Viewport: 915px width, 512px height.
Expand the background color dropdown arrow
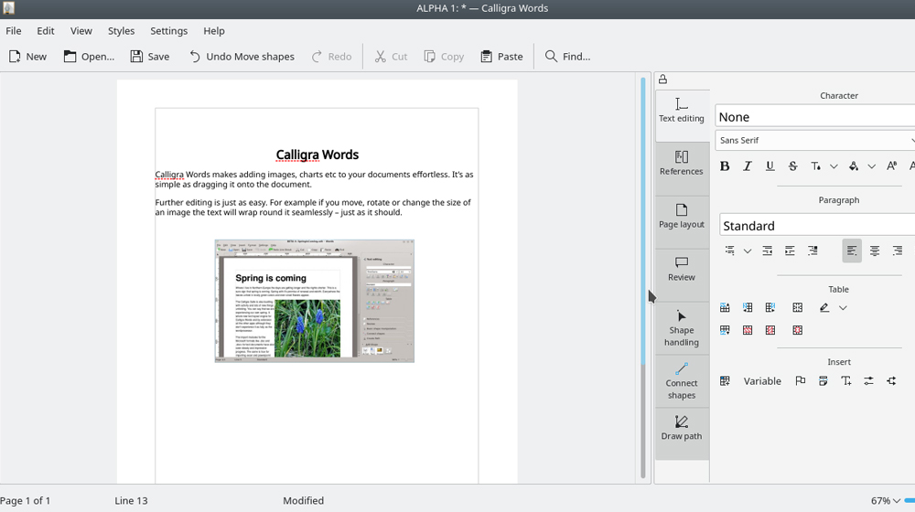[872, 166]
